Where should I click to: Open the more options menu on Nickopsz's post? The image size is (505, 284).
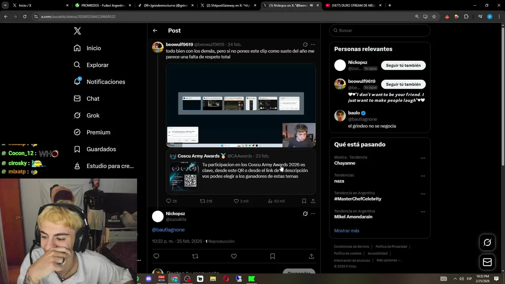[313, 214]
